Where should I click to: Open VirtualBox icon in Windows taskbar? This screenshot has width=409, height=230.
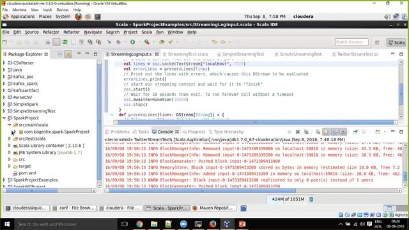(x=227, y=224)
